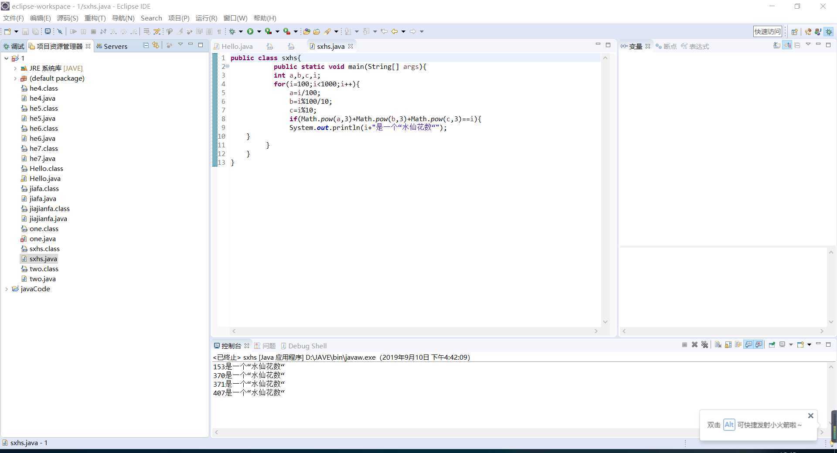Switch to the Debug perspective icon
This screenshot has width=837, height=453.
829,31
